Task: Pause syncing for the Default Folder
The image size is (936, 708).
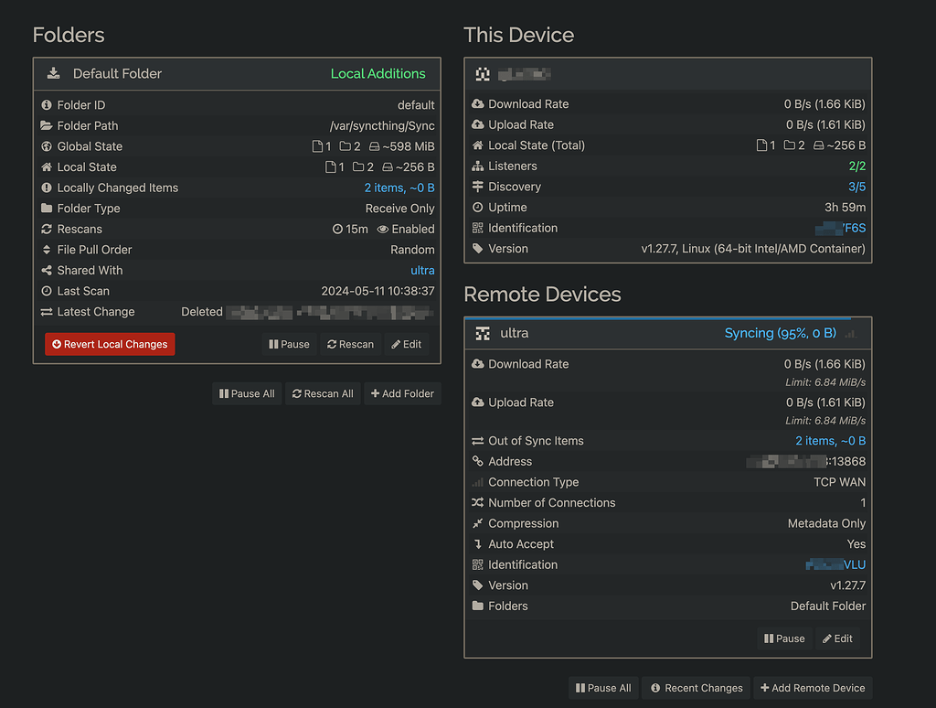Action: 288,344
